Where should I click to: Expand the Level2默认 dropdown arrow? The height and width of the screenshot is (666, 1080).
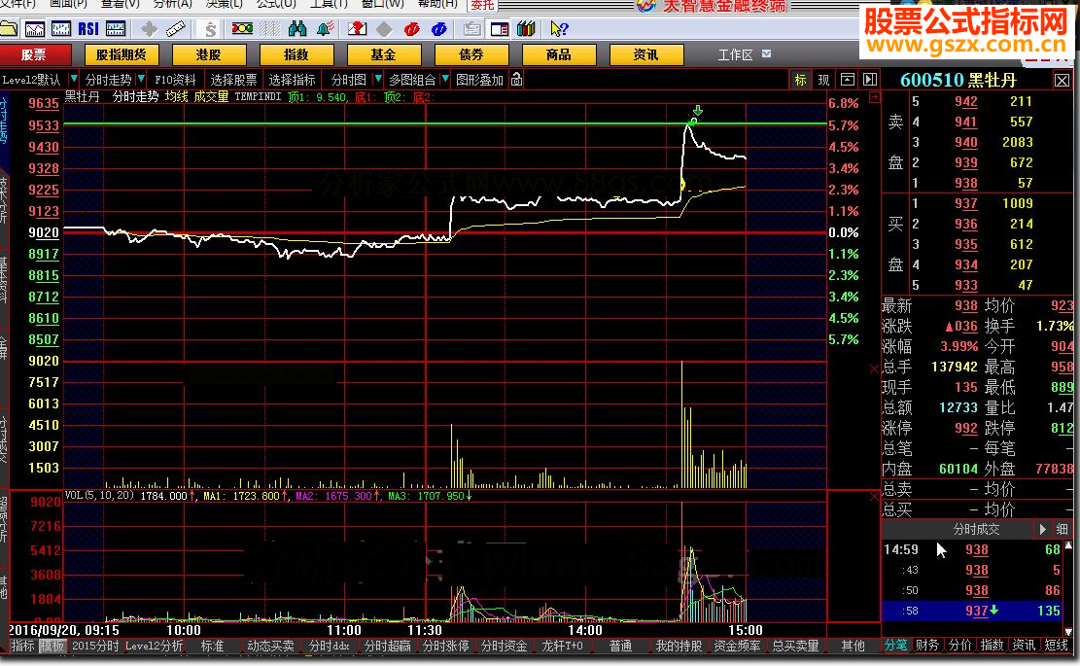click(x=73, y=79)
